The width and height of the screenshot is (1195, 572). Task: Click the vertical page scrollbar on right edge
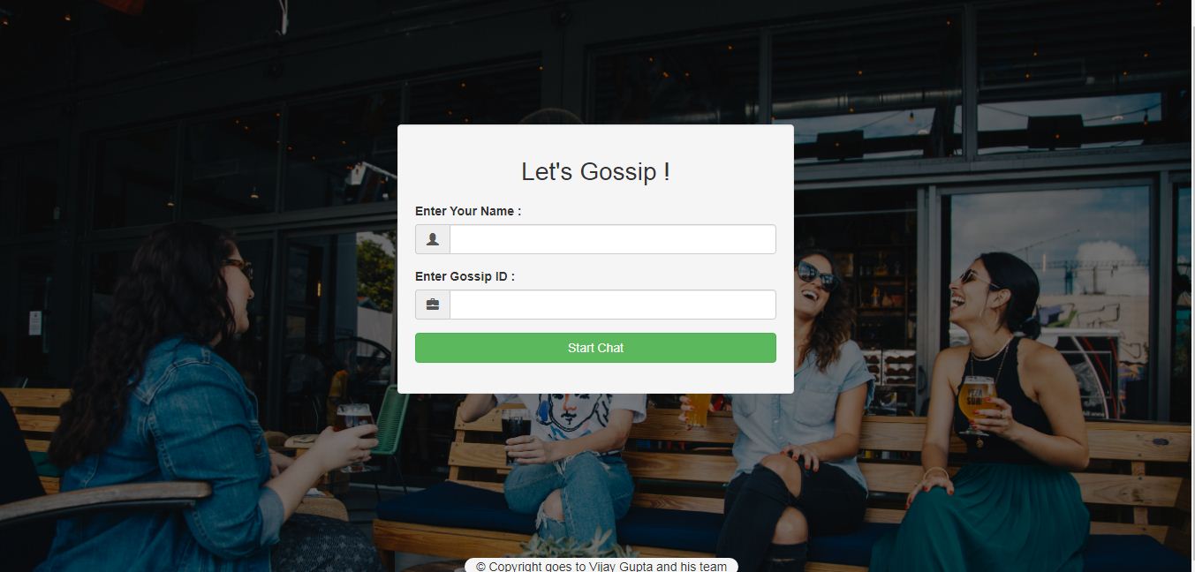(1191, 286)
